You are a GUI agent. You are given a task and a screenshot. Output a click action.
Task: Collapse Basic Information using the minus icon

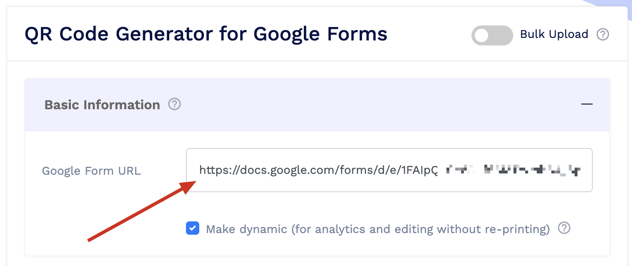point(587,104)
